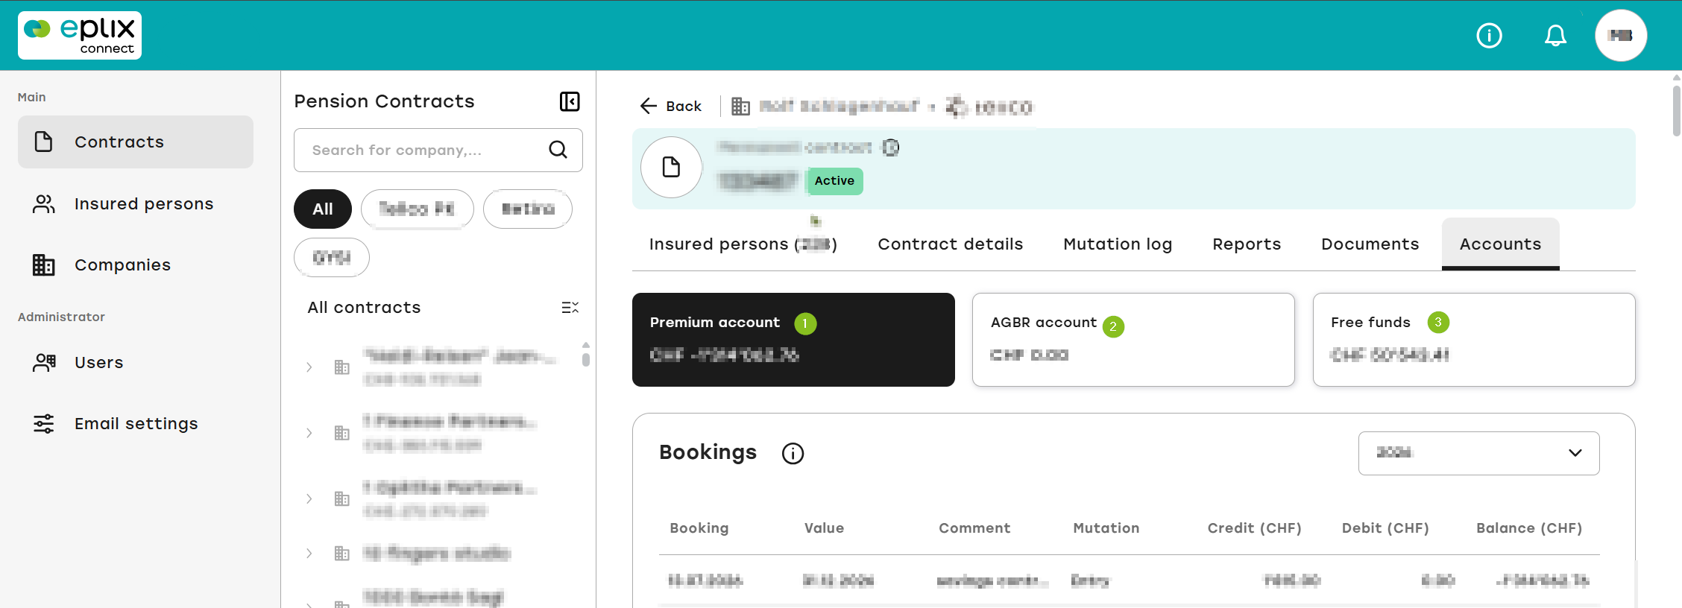Click the first company building icon

pyautogui.click(x=342, y=367)
